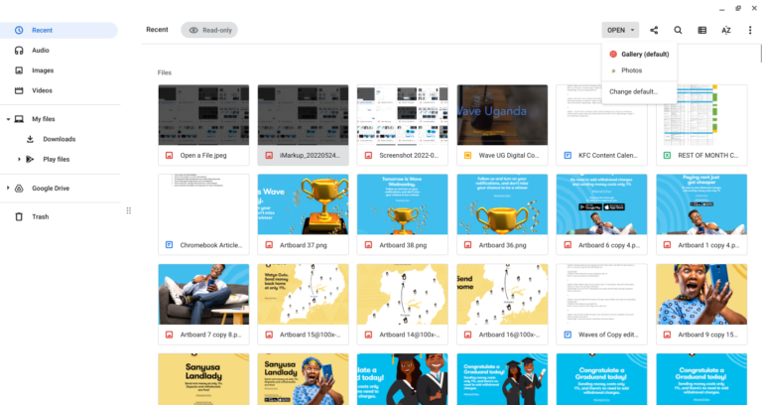The width and height of the screenshot is (762, 405).
Task: Expand the Google Drive tree arrow
Action: coord(8,189)
